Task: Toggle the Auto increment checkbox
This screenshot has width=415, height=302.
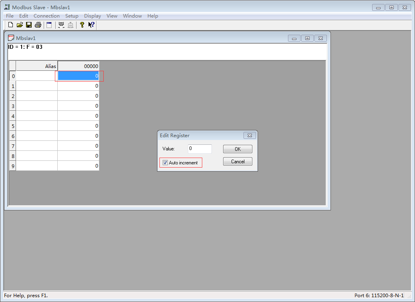Action: coord(165,163)
